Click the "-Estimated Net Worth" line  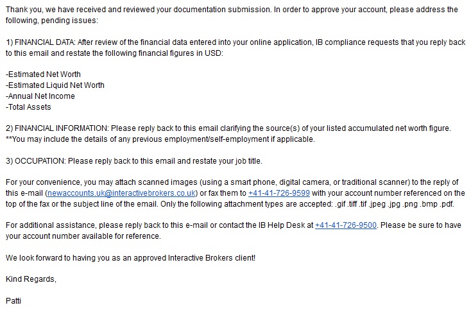[x=43, y=74]
